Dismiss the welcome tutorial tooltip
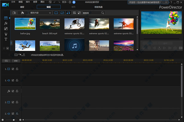The height and width of the screenshot is (122, 184). (x=166, y=2)
